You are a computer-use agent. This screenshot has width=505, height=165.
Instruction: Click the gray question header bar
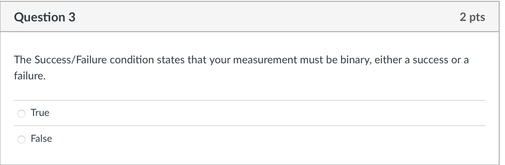(x=250, y=17)
